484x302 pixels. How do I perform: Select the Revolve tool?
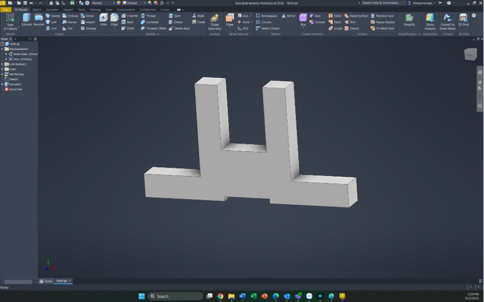tap(39, 20)
